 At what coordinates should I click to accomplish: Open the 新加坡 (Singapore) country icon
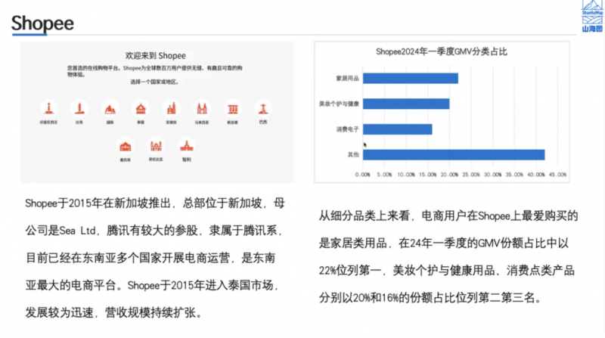tap(232, 109)
